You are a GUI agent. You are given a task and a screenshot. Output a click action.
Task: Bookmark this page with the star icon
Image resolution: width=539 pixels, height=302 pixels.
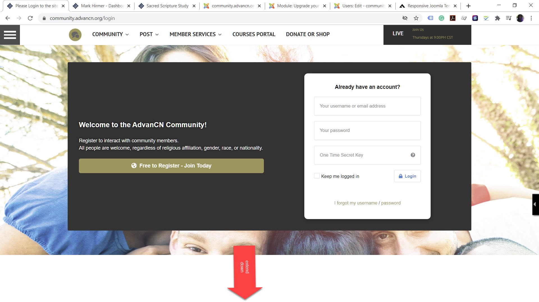click(x=416, y=18)
